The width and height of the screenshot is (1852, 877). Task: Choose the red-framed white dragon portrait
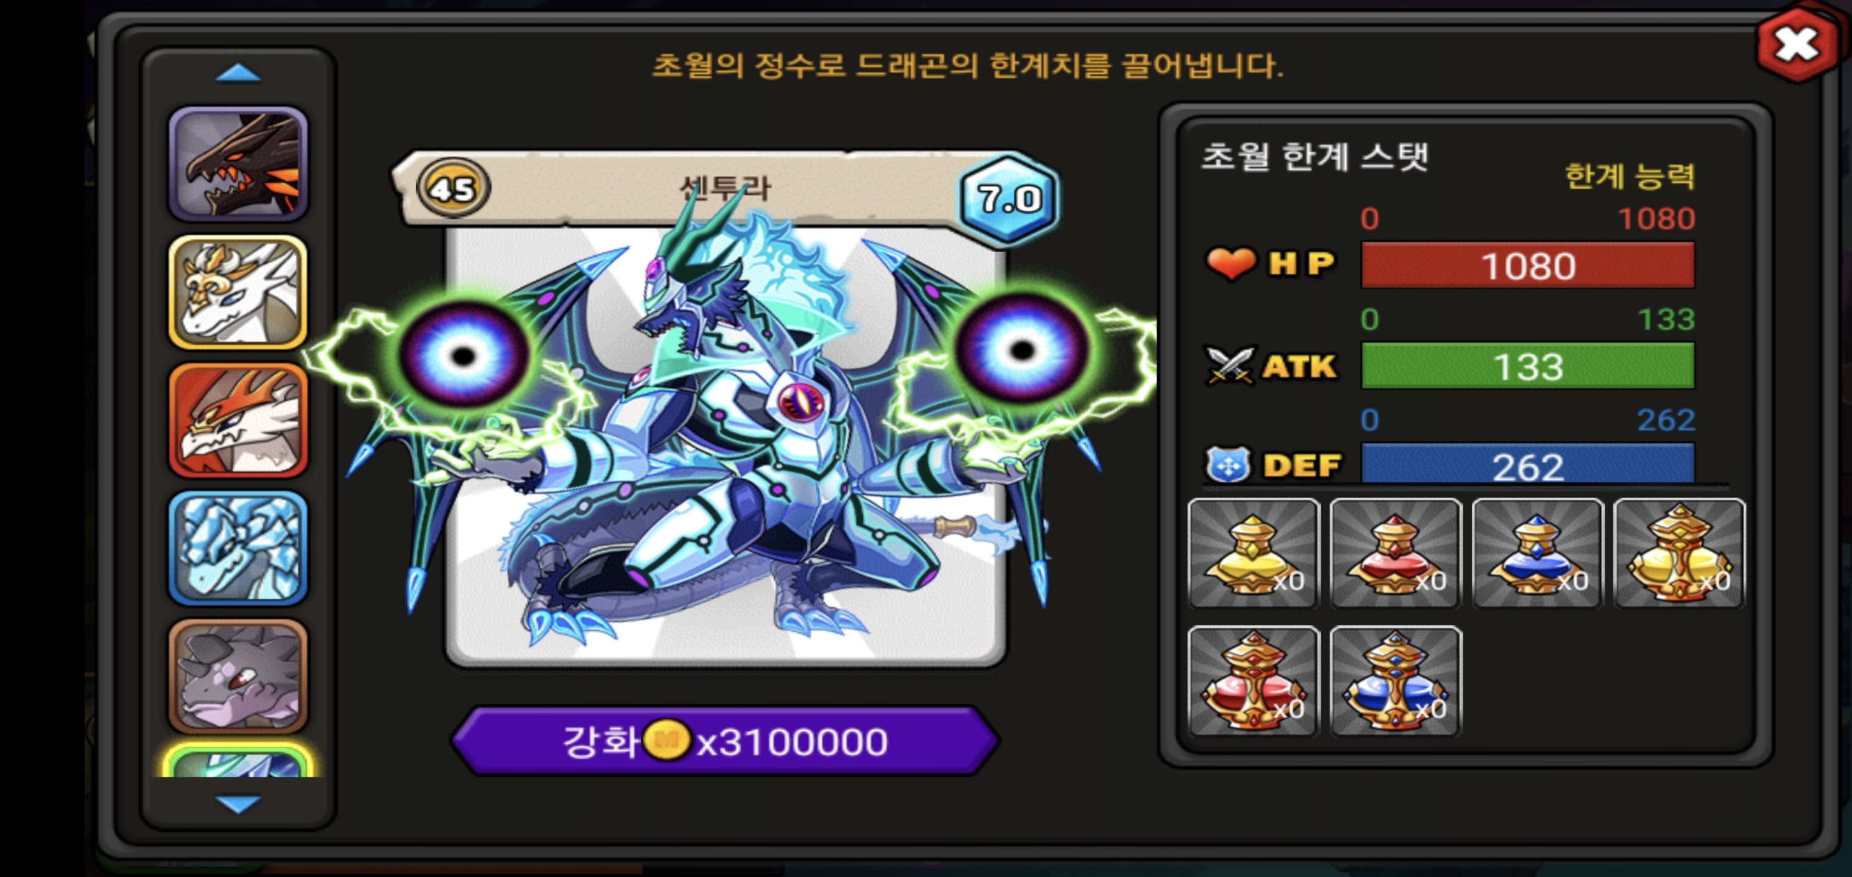[238, 420]
